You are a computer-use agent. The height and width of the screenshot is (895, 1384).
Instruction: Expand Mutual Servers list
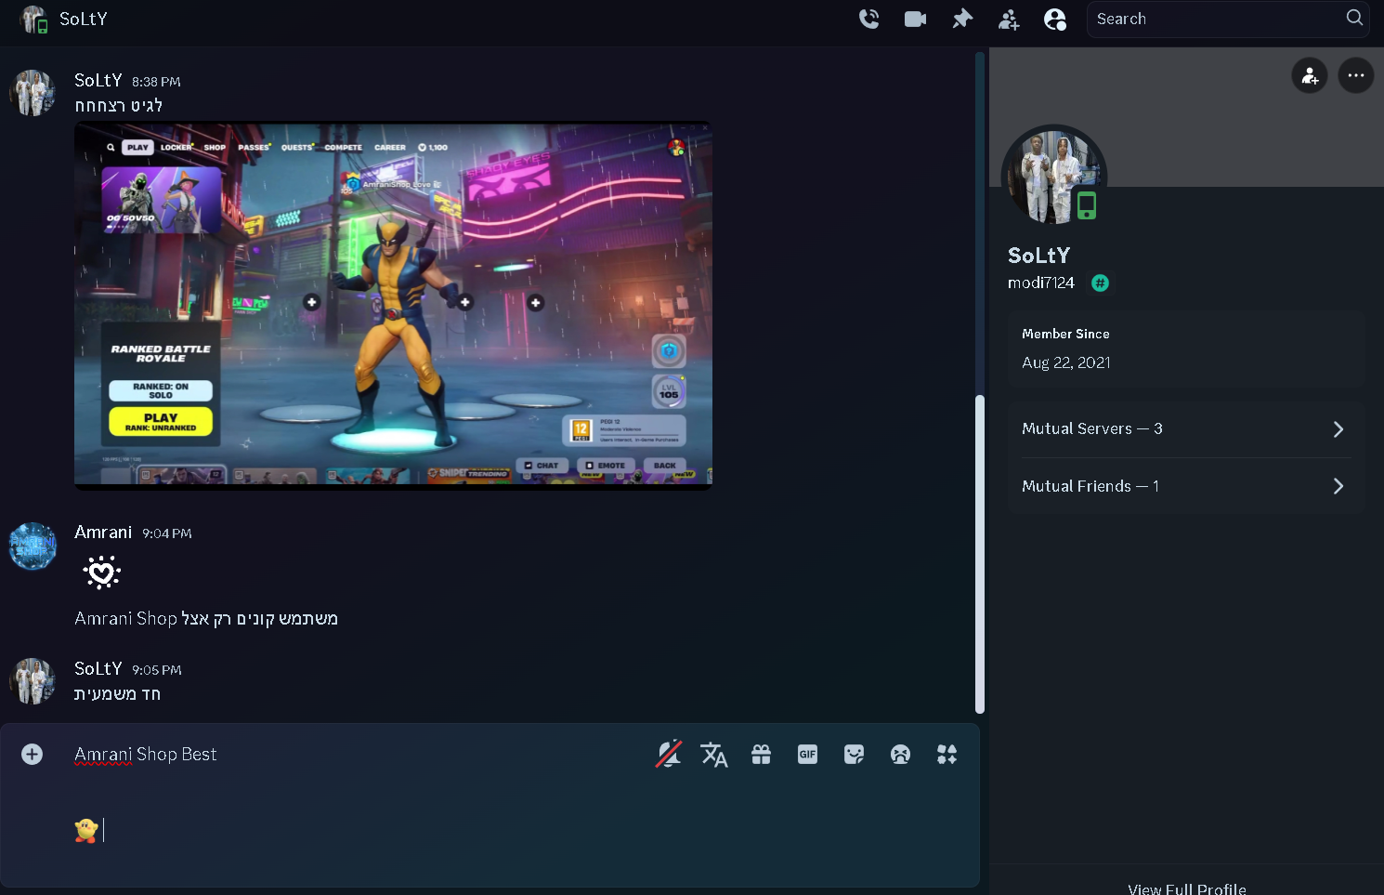(x=1186, y=428)
